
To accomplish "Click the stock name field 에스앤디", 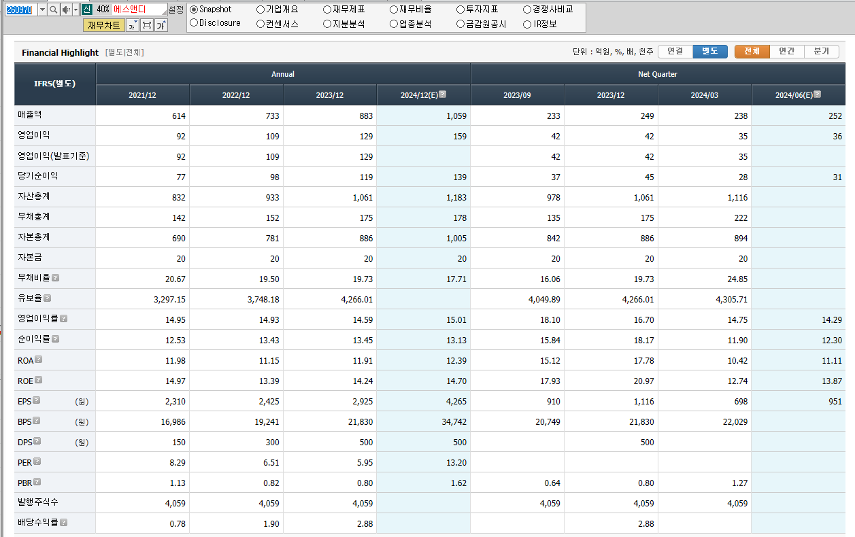I will tap(139, 10).
